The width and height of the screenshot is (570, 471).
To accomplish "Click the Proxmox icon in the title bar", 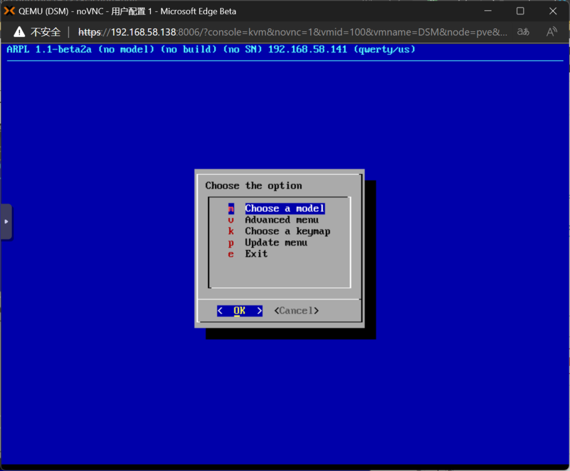I will point(9,11).
